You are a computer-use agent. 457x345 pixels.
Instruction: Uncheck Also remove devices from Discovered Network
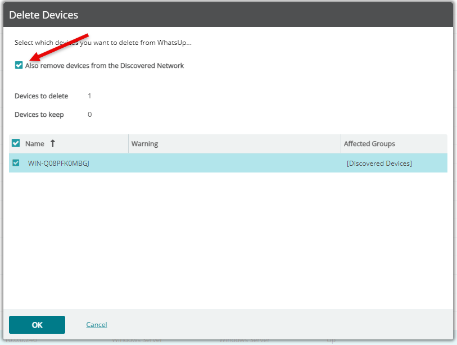pos(19,65)
